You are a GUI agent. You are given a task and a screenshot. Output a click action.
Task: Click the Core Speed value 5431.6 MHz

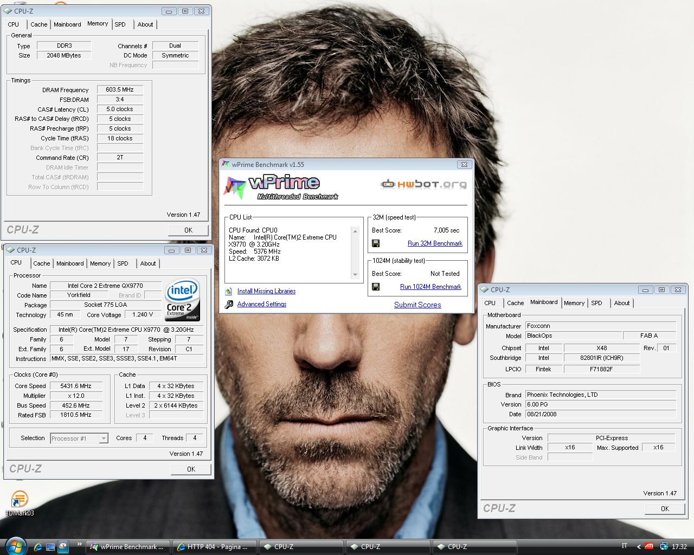[x=76, y=386]
